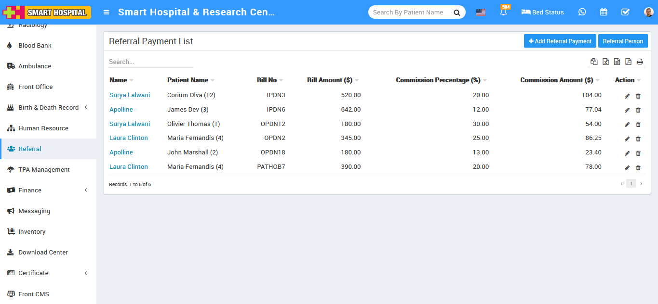Delete the PATHOB7 referral payment entry

(x=638, y=167)
